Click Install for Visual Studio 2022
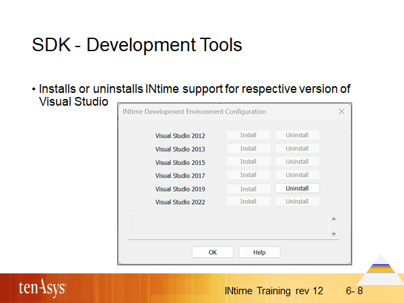This screenshot has width=404, height=303. pos(248,201)
